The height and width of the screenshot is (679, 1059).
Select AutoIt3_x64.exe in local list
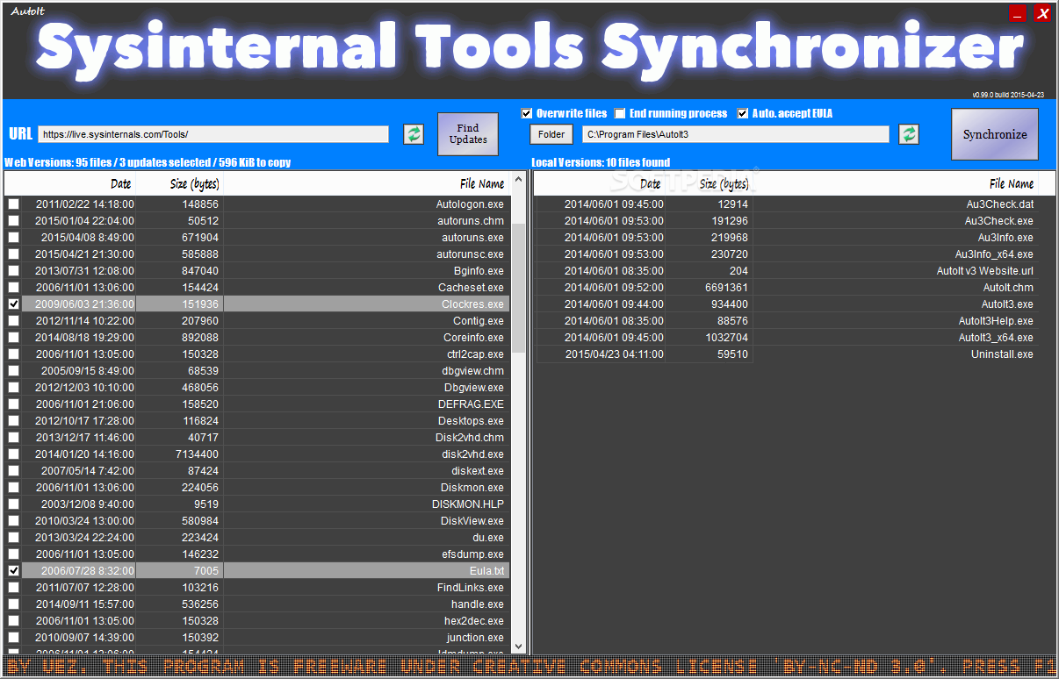pos(786,337)
